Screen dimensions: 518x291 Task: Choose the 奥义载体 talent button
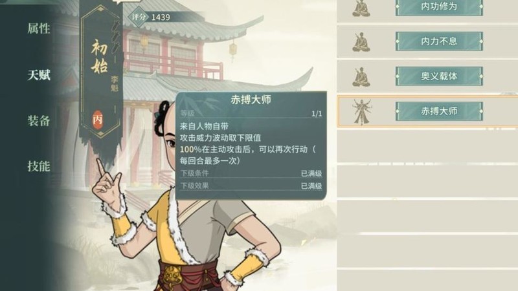(439, 76)
